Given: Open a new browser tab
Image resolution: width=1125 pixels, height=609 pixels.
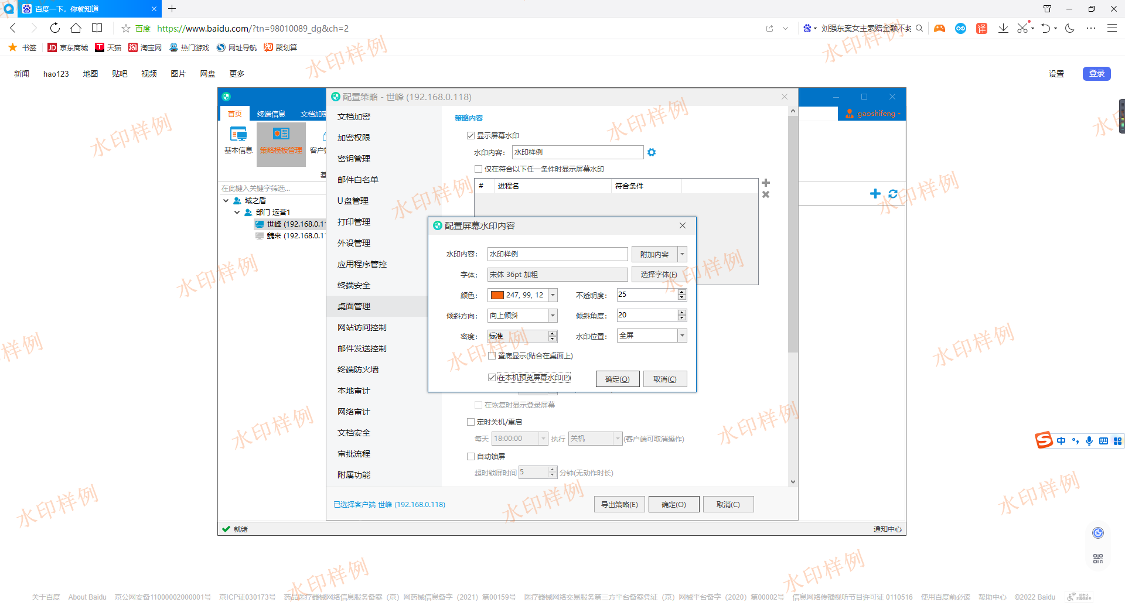Looking at the screenshot, I should pos(172,9).
